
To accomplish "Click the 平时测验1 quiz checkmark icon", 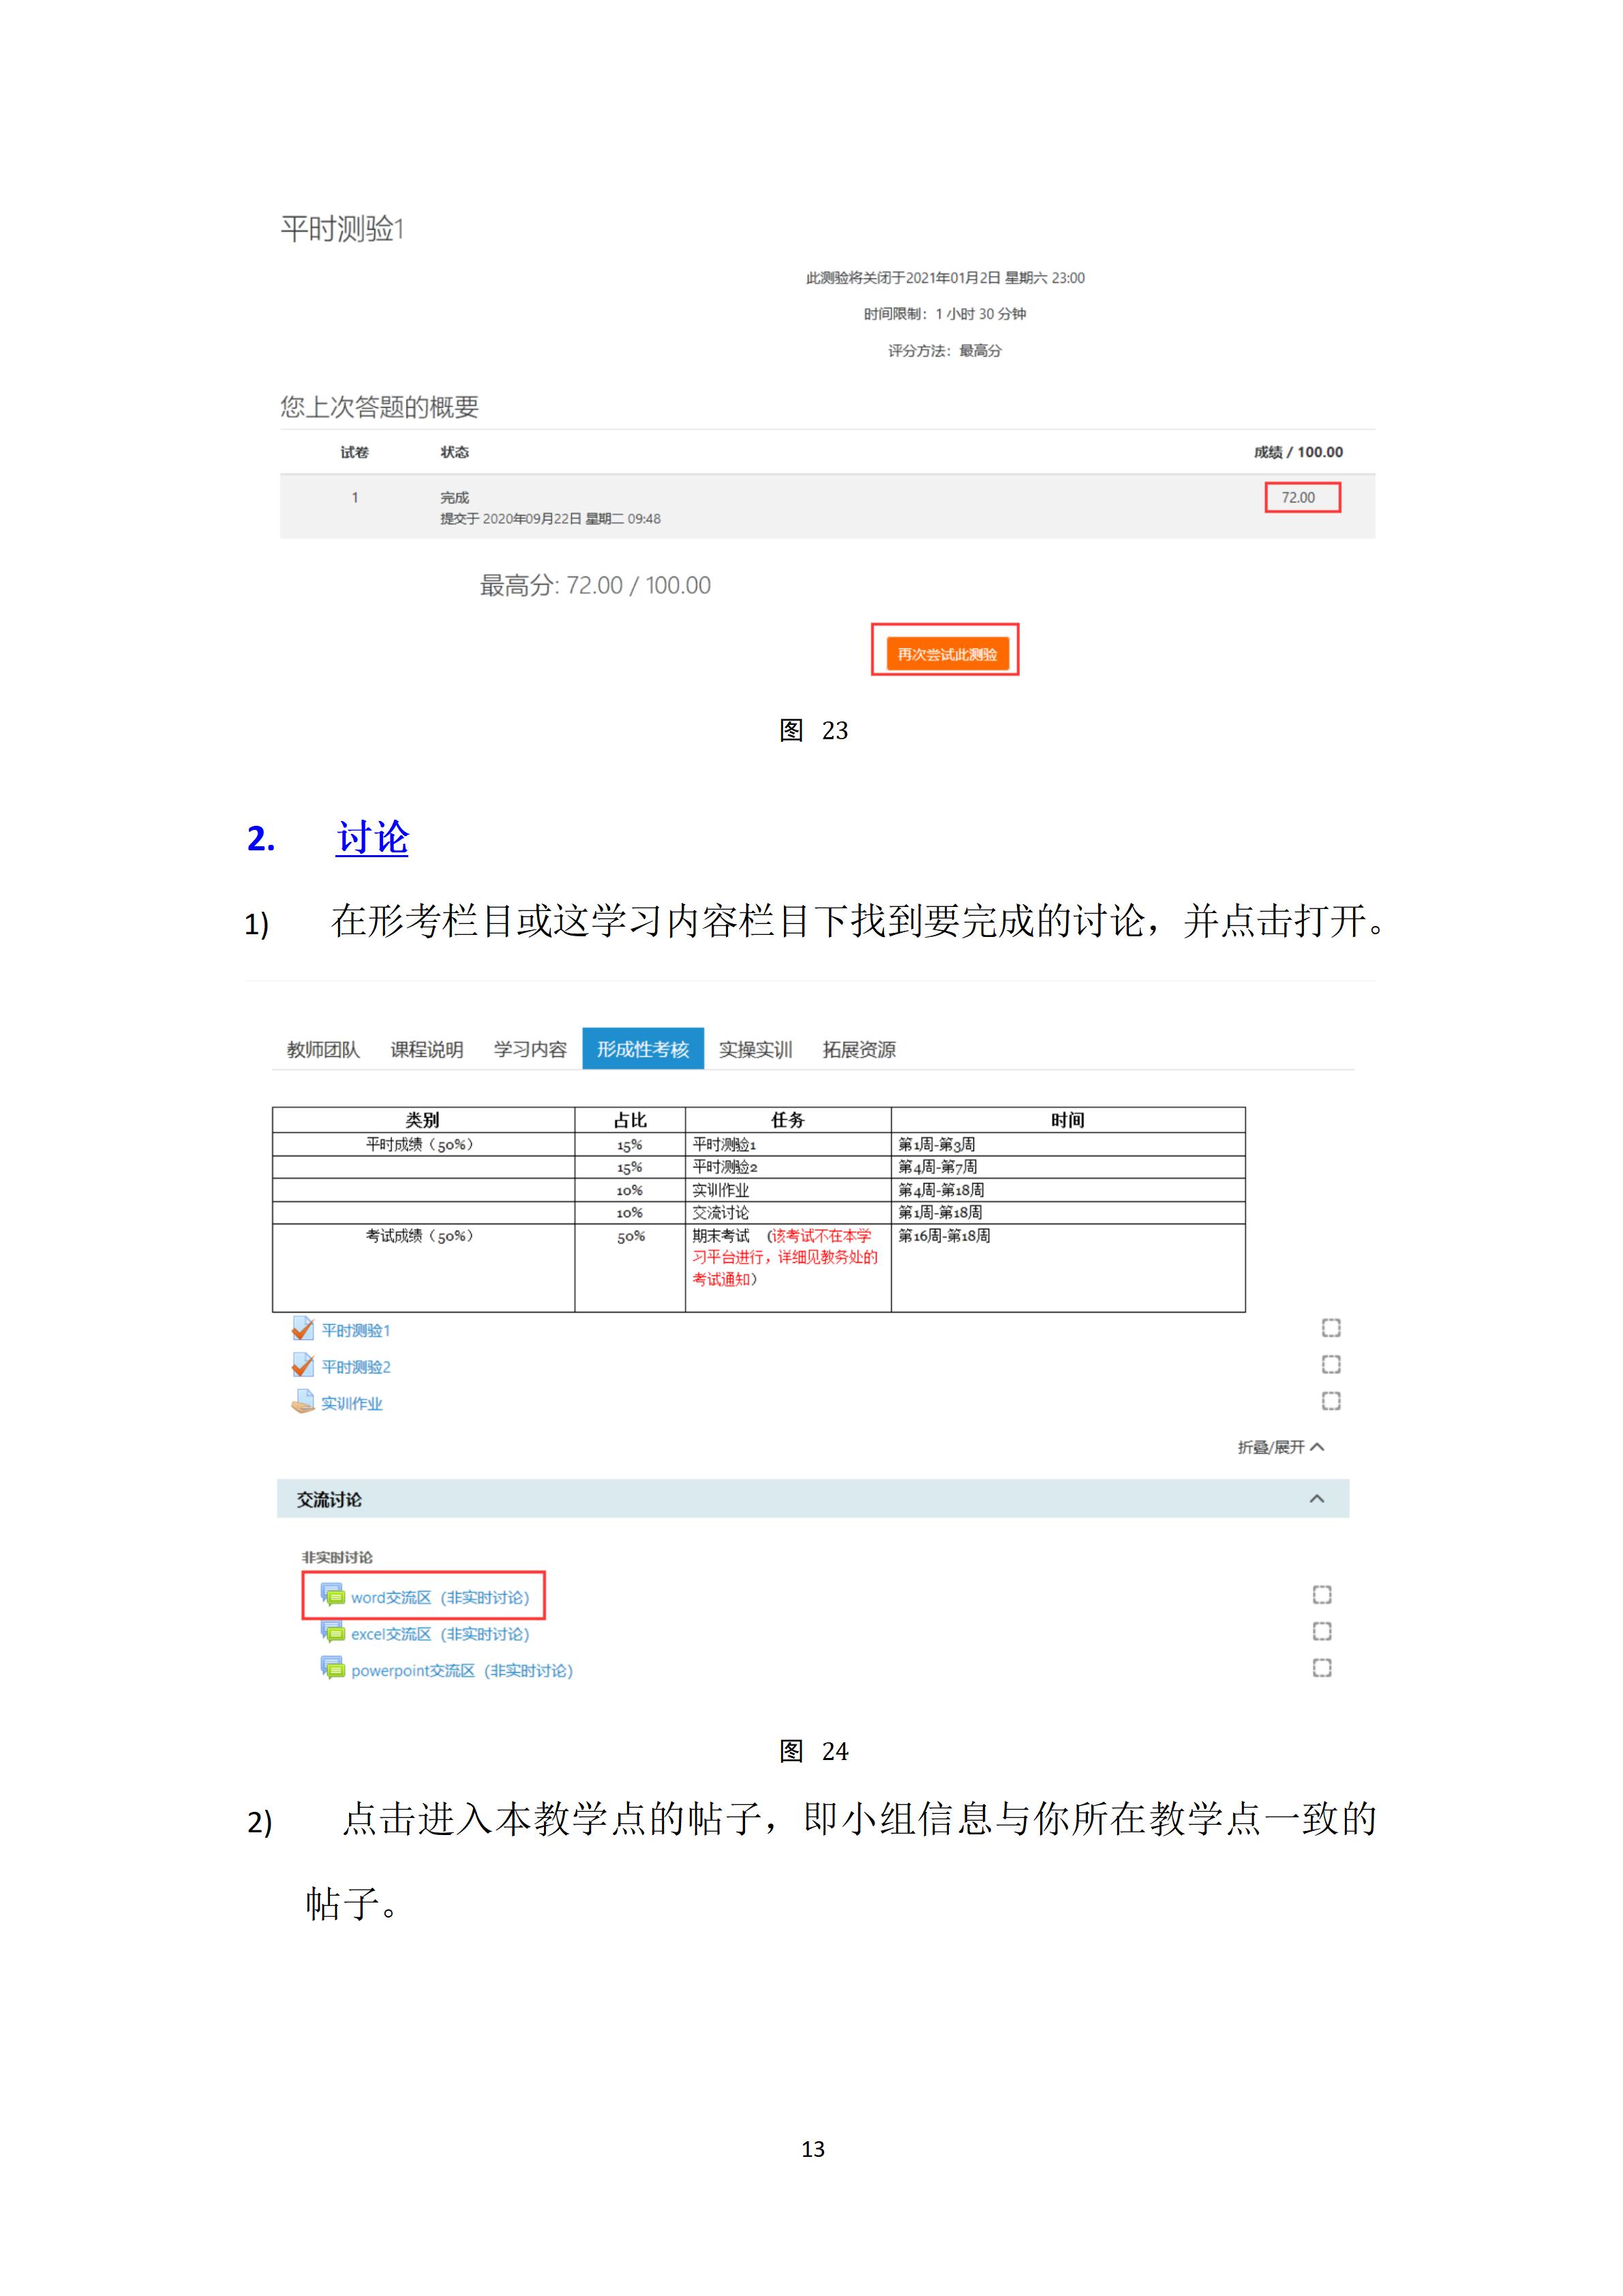I will [x=302, y=1329].
